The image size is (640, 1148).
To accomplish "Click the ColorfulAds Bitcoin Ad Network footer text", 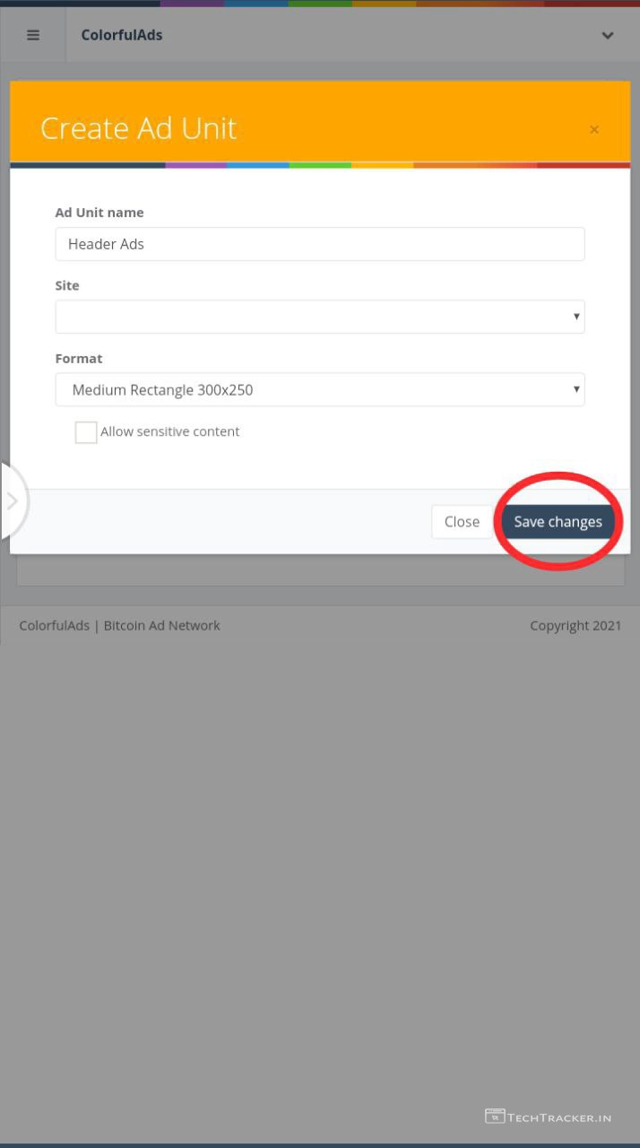I will 119,626.
